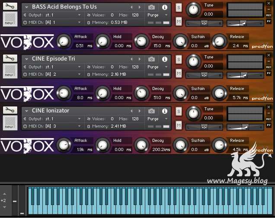This screenshot has width=275, height=218.
Task: Open the MIDI Ch dropdown of BASS Acid Belongs To Us
Action: tap(79, 22)
